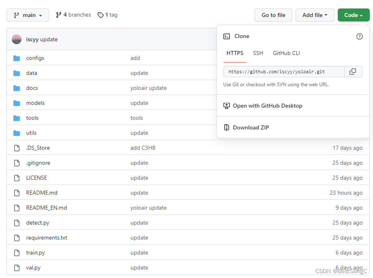Open the tools folder name
Image resolution: width=373 pixels, height=278 pixels.
click(32, 118)
